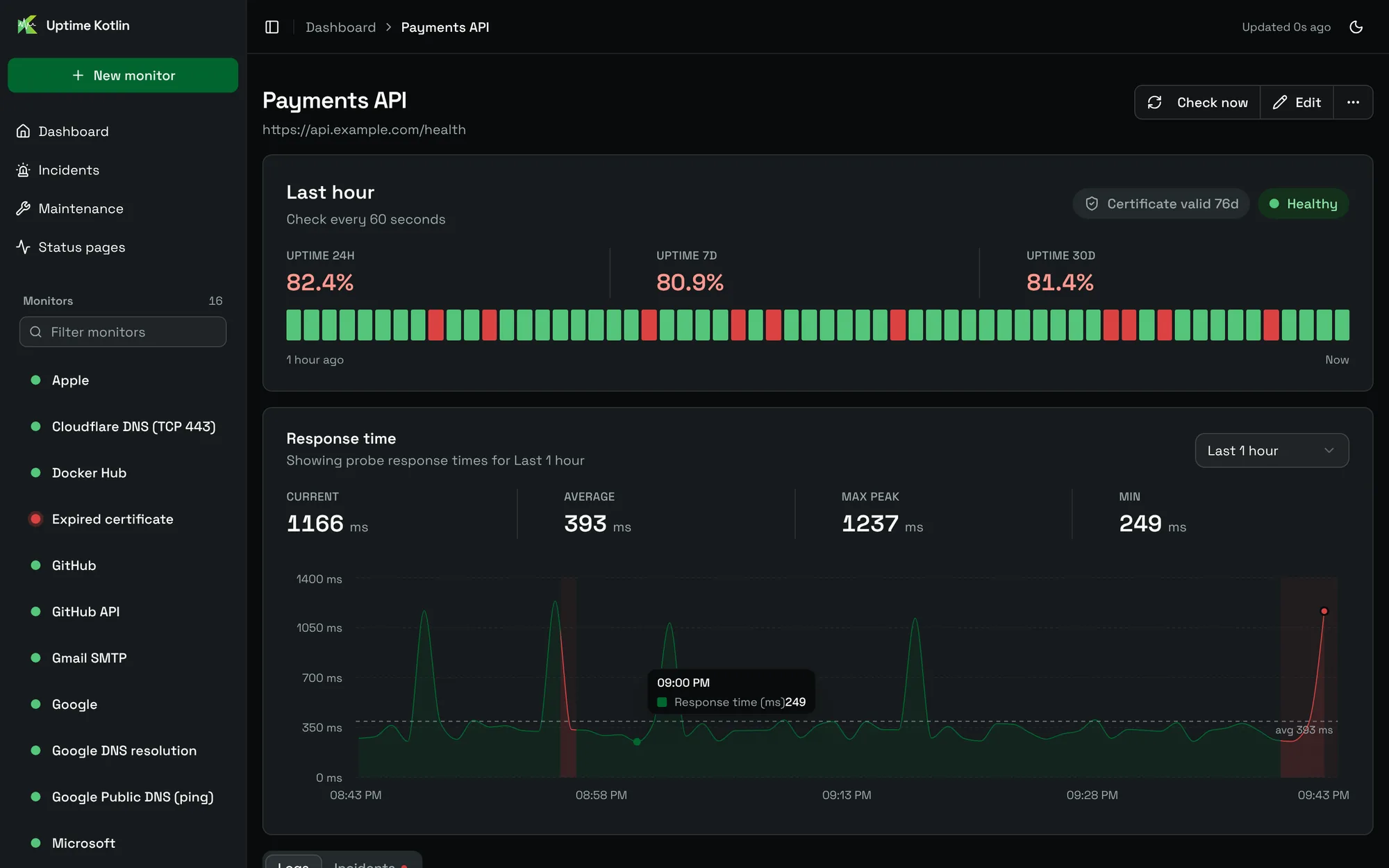The width and height of the screenshot is (1389, 868).
Task: Click the Monitors count 16
Action: tap(215, 301)
